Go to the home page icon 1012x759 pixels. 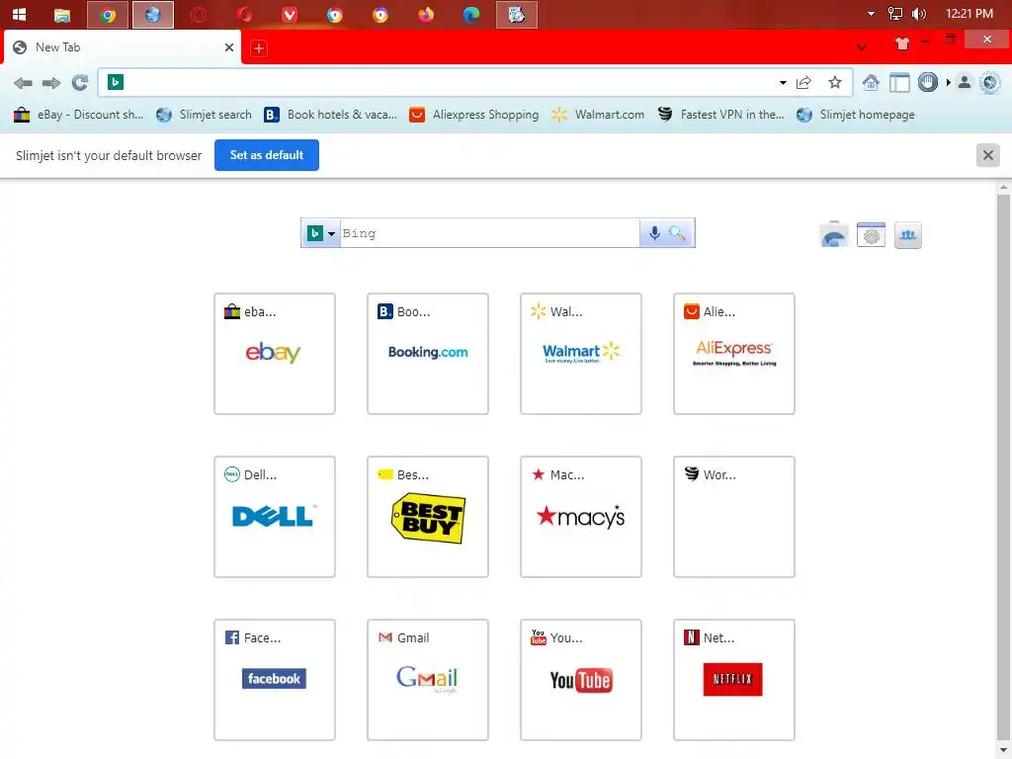[871, 82]
